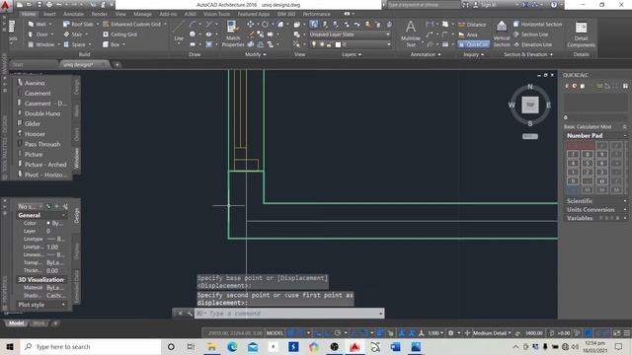This screenshot has width=632, height=355.
Task: Open the Vision Tools ribbon tab
Action: pos(216,14)
